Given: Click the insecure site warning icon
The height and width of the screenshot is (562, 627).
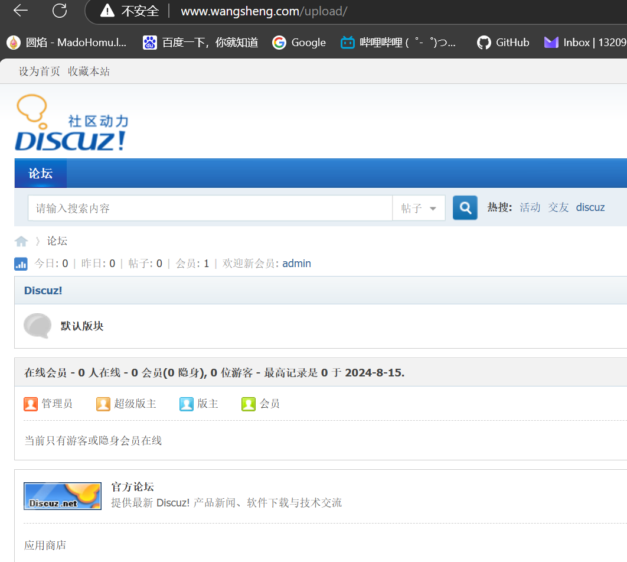Looking at the screenshot, I should point(107,11).
